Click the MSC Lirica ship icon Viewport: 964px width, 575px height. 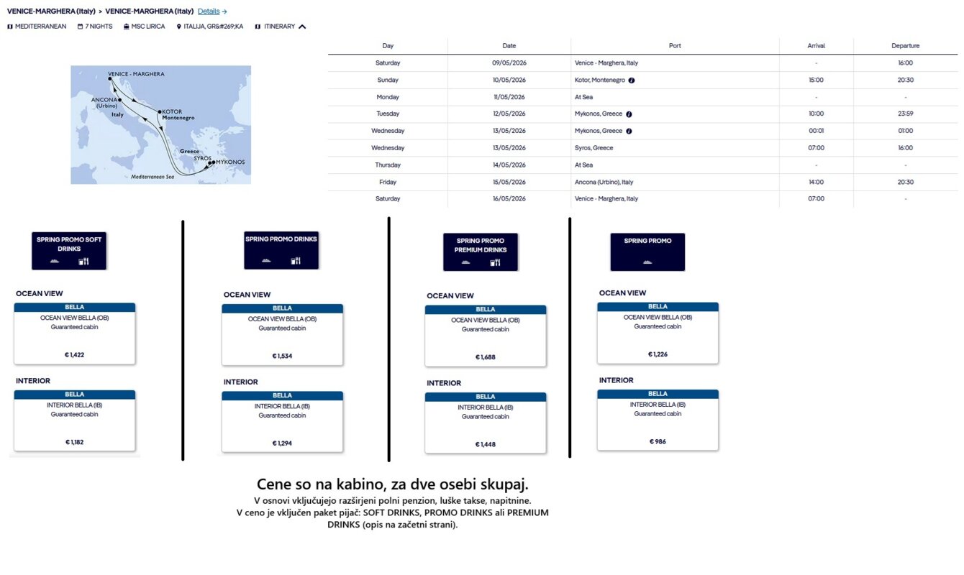click(x=126, y=27)
